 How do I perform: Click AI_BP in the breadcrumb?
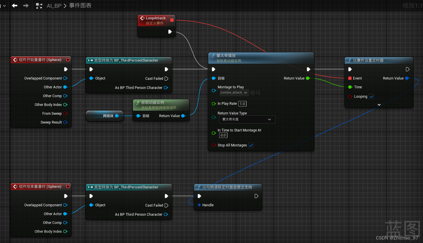coord(54,6)
